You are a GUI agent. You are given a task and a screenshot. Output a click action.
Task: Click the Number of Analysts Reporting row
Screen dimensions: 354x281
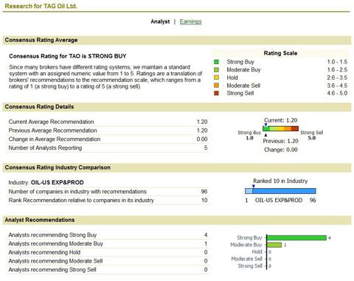(x=108, y=148)
